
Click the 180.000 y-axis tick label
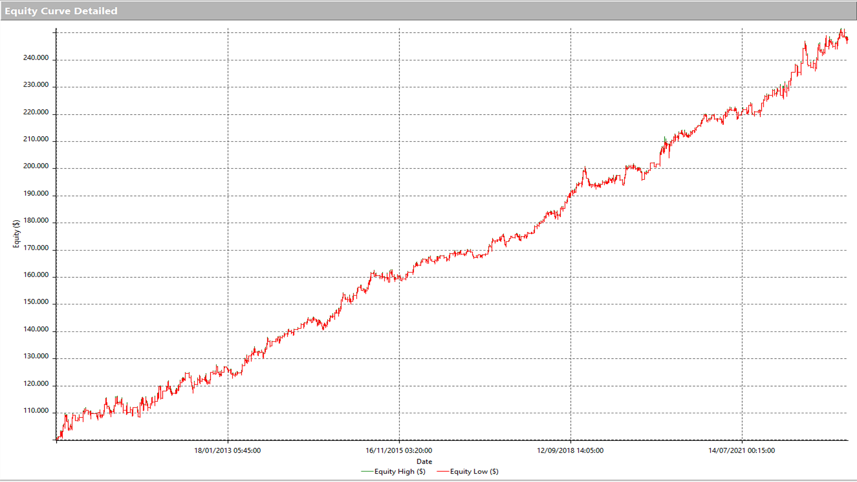click(36, 220)
